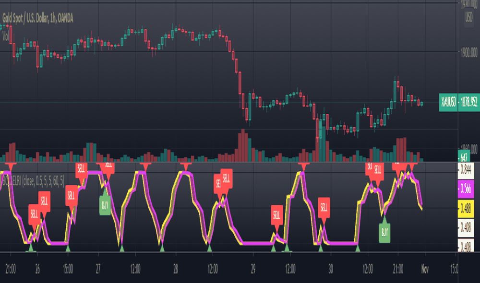Click the Vol indicator legend label

(7, 35)
